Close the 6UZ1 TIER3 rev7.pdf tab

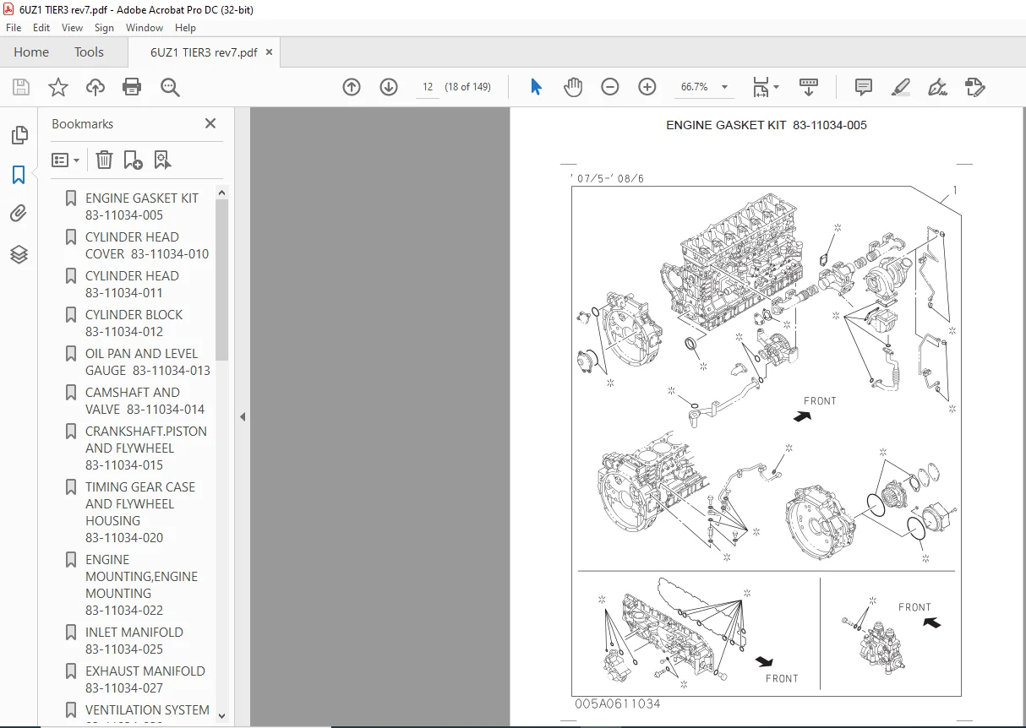pos(270,52)
